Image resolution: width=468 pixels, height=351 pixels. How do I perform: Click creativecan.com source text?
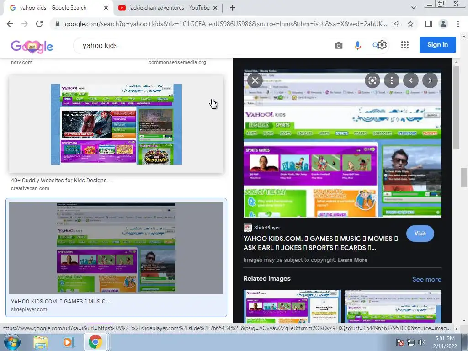click(30, 189)
